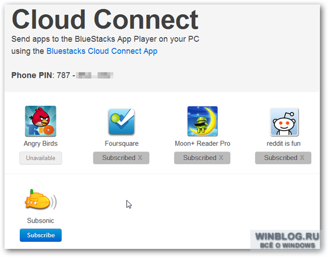Choose the Subsonic yellow submarine icon
The height and width of the screenshot is (257, 328).
click(x=40, y=200)
